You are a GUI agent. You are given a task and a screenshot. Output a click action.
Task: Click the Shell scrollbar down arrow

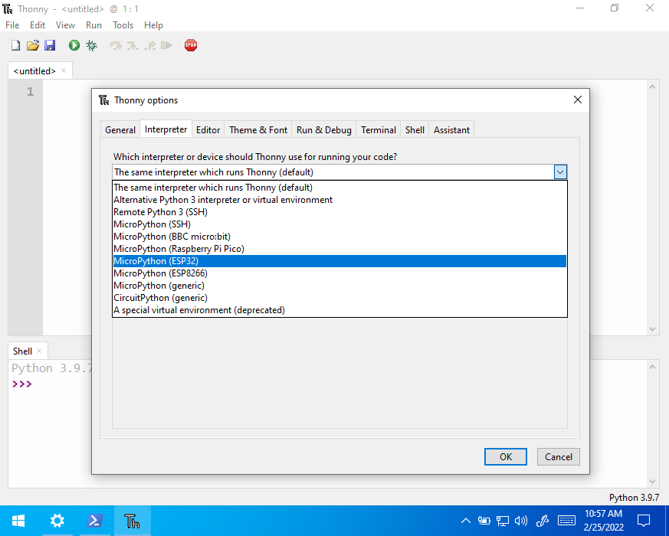pyautogui.click(x=652, y=482)
